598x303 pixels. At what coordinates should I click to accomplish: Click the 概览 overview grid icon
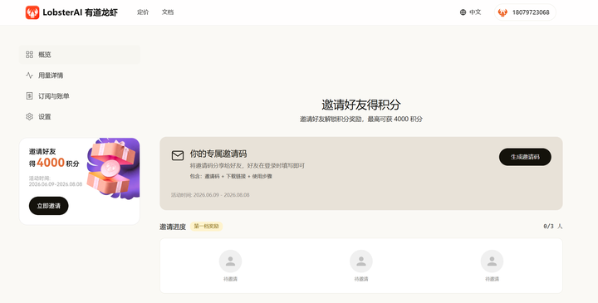pyautogui.click(x=29, y=55)
